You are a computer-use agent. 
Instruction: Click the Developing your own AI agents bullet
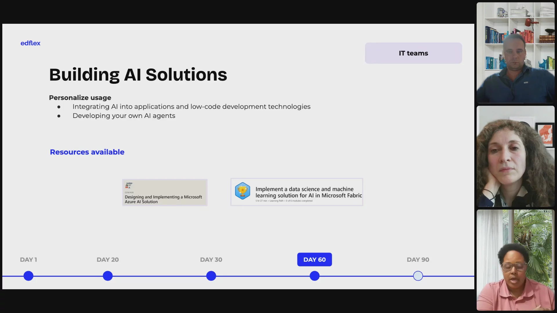(124, 116)
